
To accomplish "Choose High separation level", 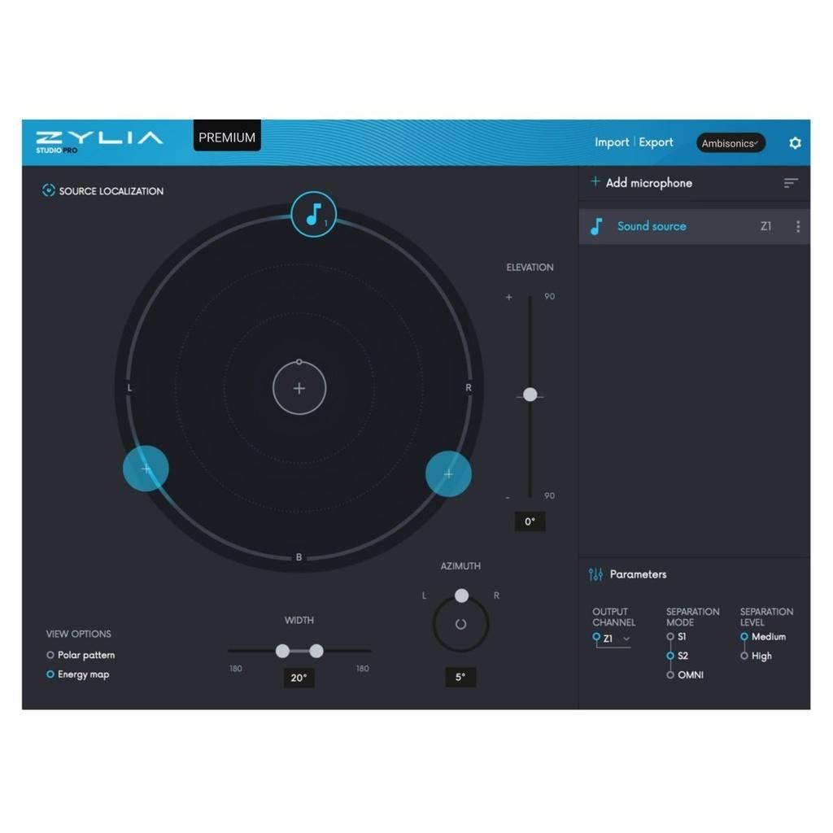I will tap(744, 656).
